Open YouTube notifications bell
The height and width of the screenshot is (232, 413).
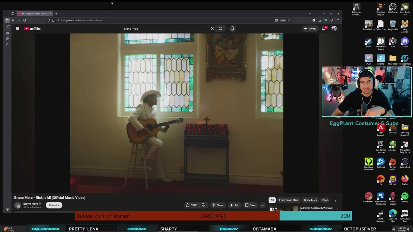coord(324,29)
